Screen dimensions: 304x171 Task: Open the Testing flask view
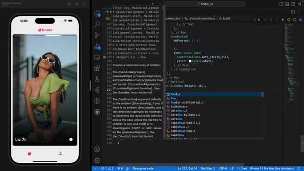97,79
